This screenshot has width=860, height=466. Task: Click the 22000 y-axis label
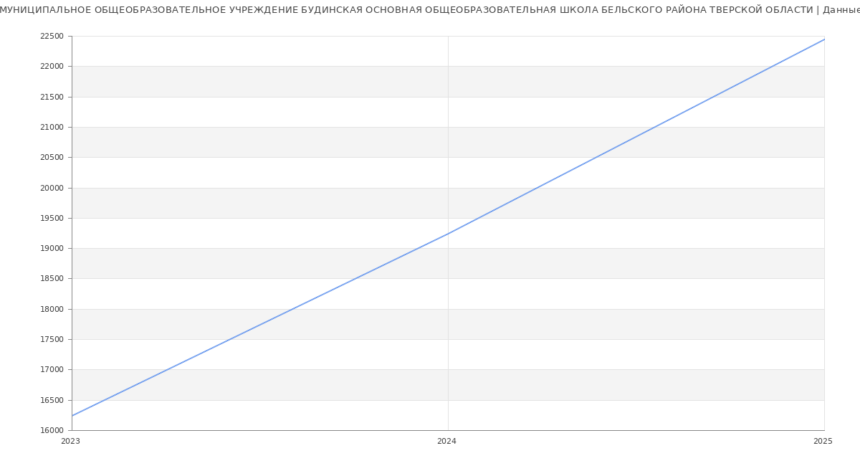pyautogui.click(x=52, y=67)
